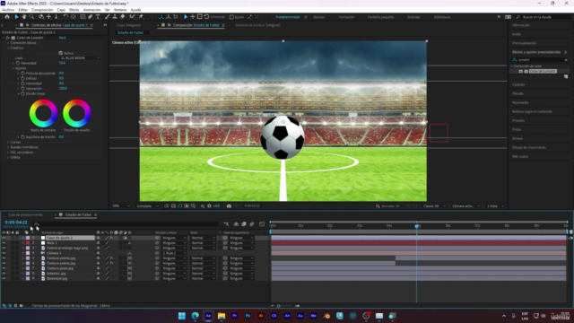The height and width of the screenshot is (323, 574).
Task: Hide the Textura grass.jpg layer
Action: tap(4, 268)
